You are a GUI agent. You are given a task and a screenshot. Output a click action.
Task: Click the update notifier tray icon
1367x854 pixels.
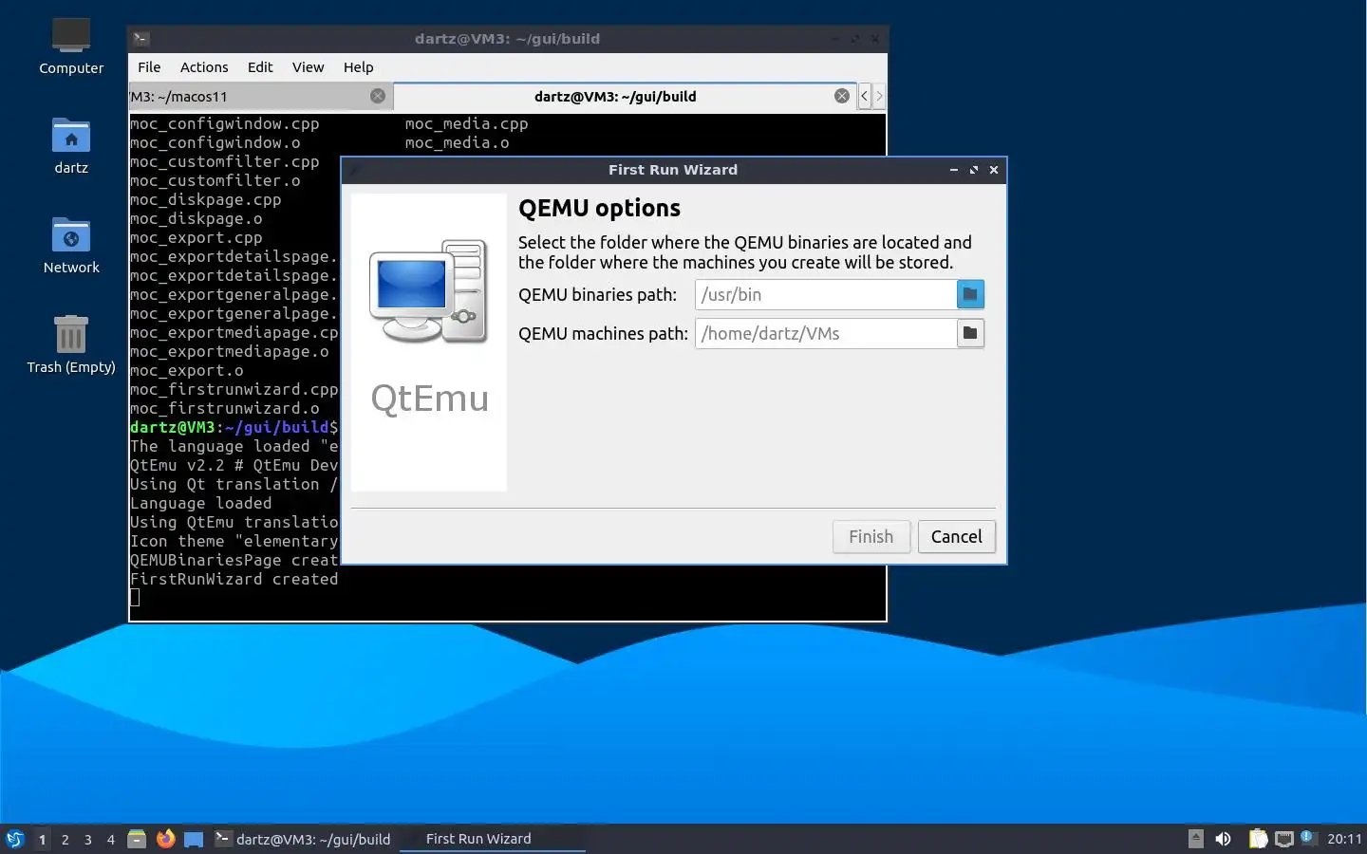click(x=1307, y=837)
